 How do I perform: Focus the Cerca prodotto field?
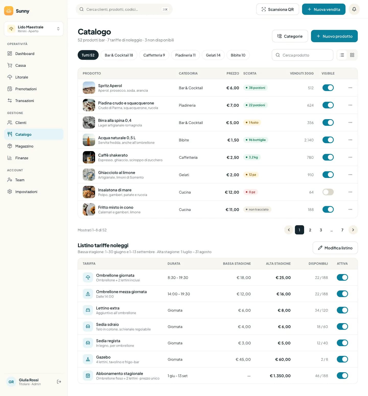coord(303,55)
